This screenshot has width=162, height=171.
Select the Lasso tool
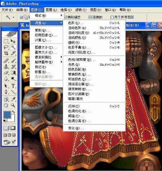[x=6, y=47]
